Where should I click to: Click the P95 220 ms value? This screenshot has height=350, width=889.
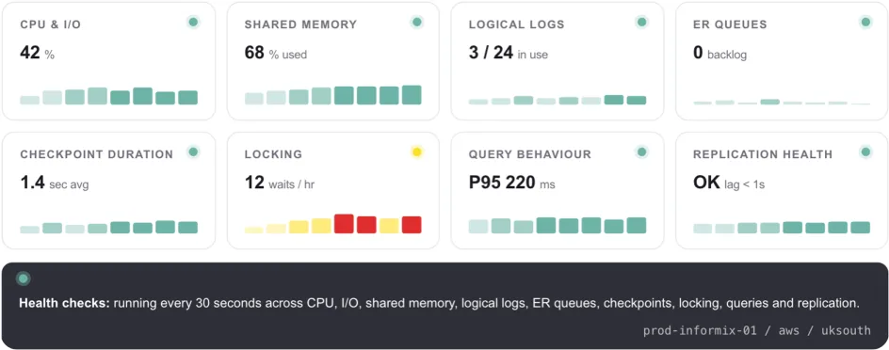[512, 183]
